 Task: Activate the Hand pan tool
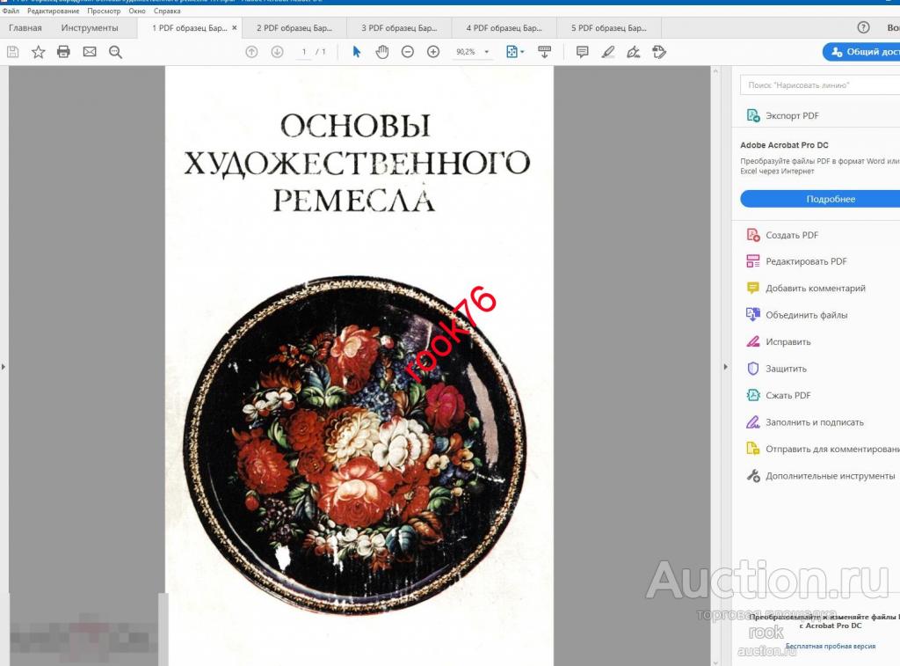[x=381, y=52]
